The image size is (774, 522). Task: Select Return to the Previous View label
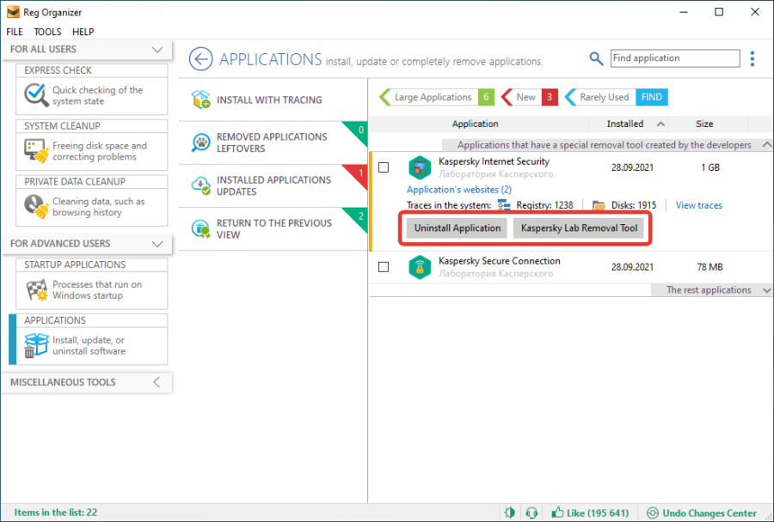click(274, 228)
